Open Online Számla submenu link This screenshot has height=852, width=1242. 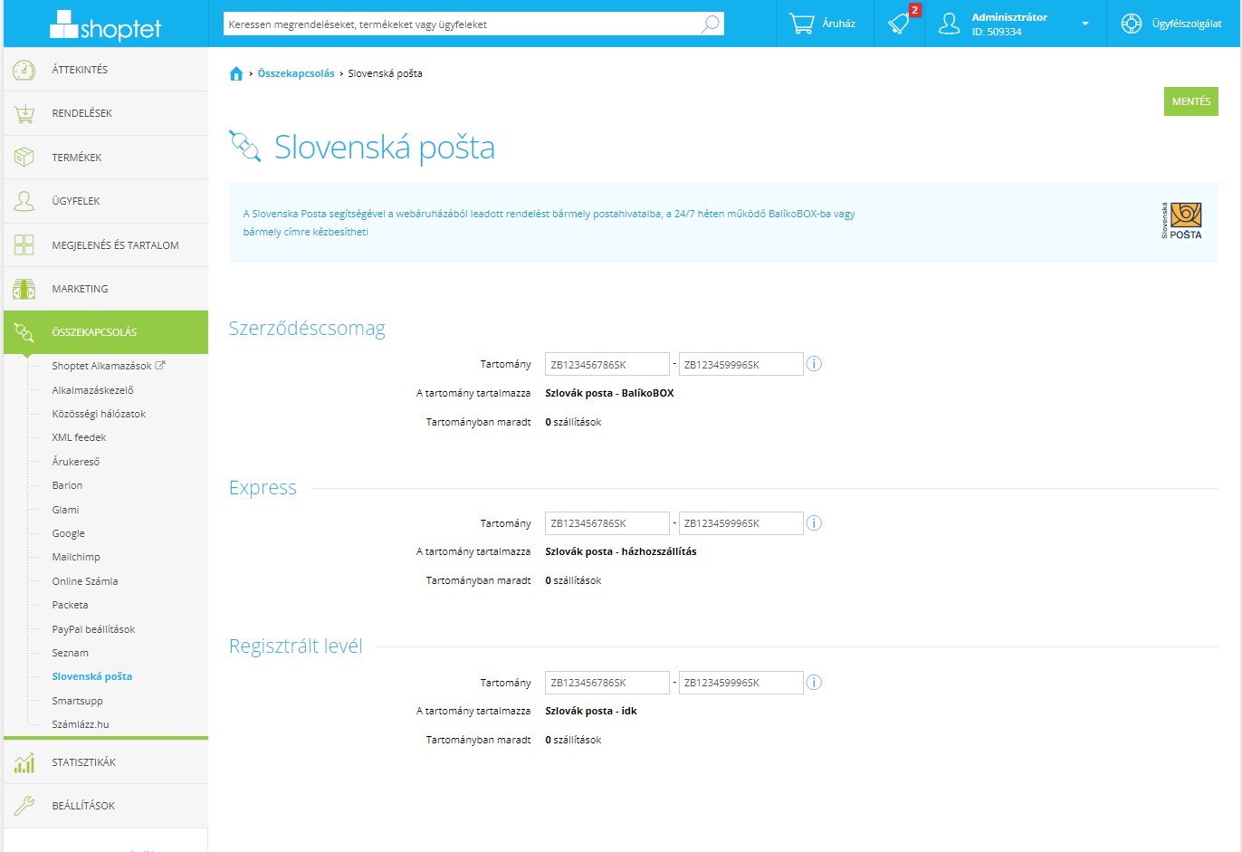click(x=85, y=581)
